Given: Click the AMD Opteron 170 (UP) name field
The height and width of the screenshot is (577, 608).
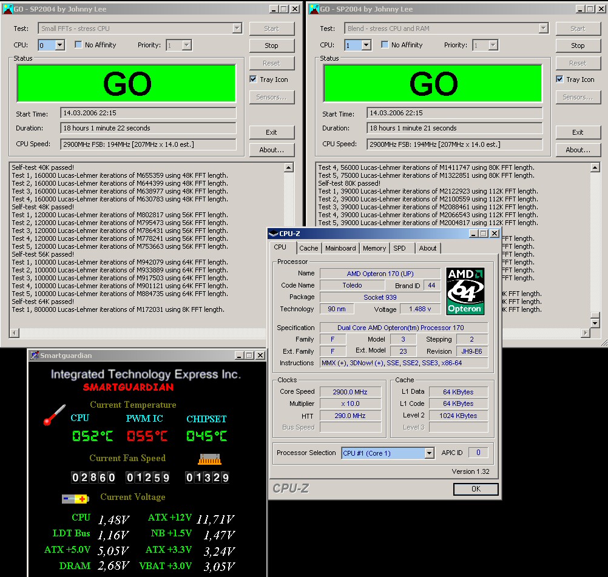Looking at the screenshot, I should 380,274.
